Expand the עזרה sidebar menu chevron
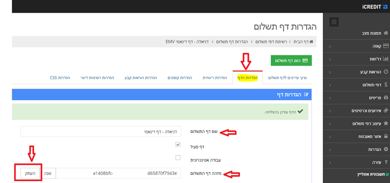Screen dimensions: 390x183 tap(330, 163)
